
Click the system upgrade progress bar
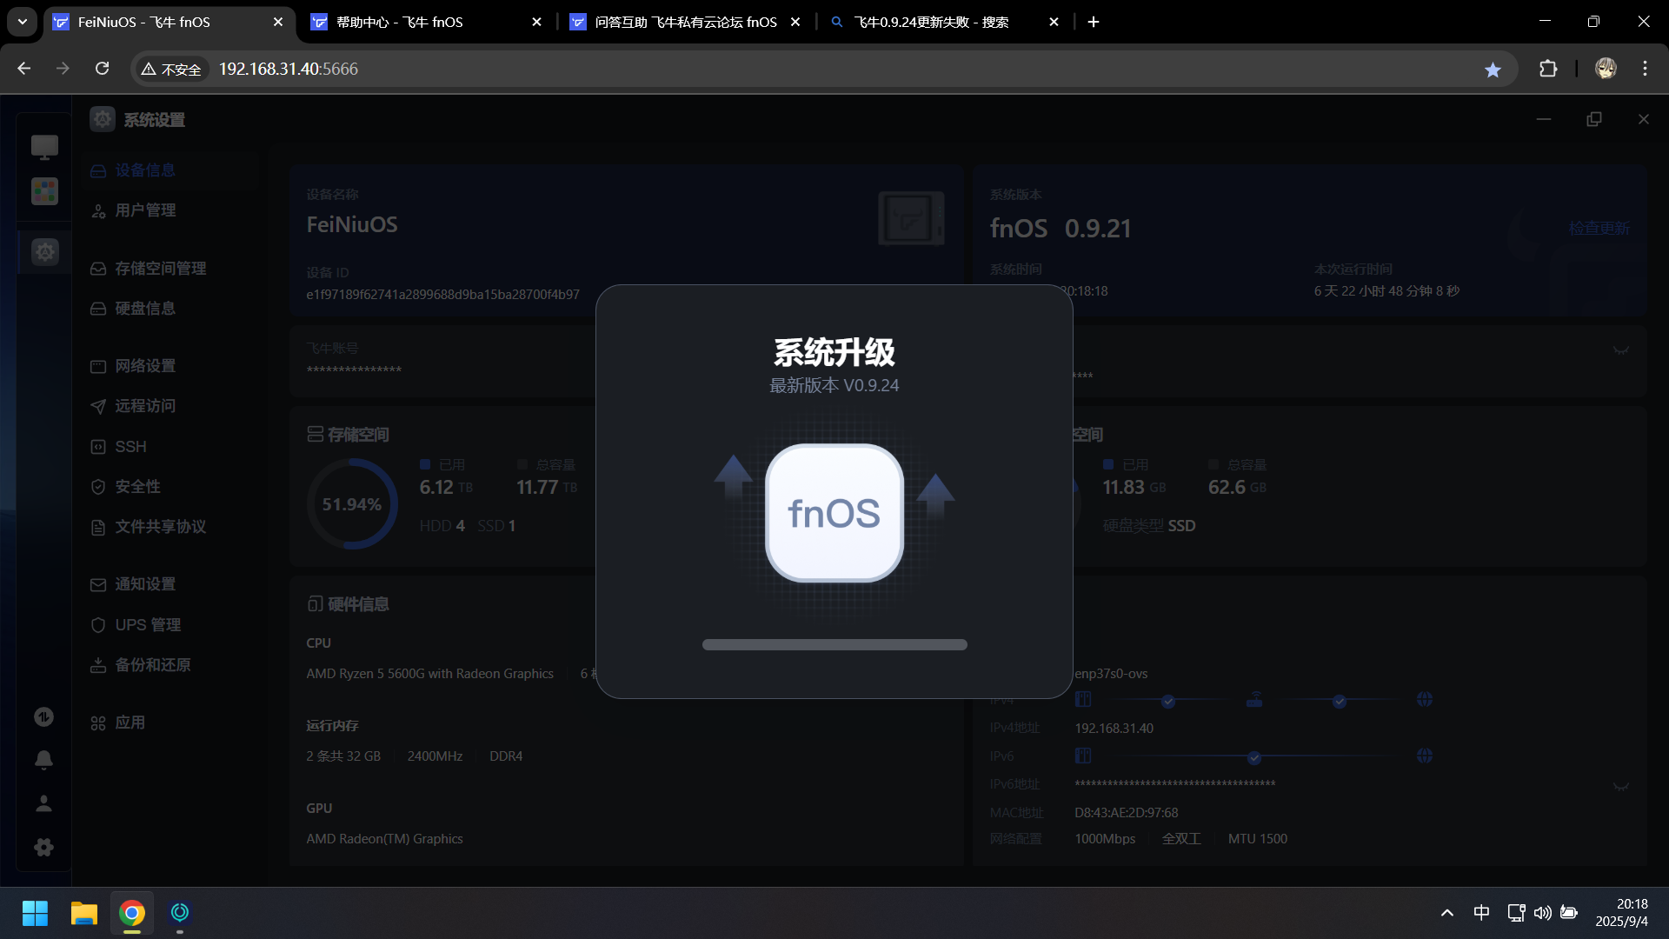[x=834, y=645]
